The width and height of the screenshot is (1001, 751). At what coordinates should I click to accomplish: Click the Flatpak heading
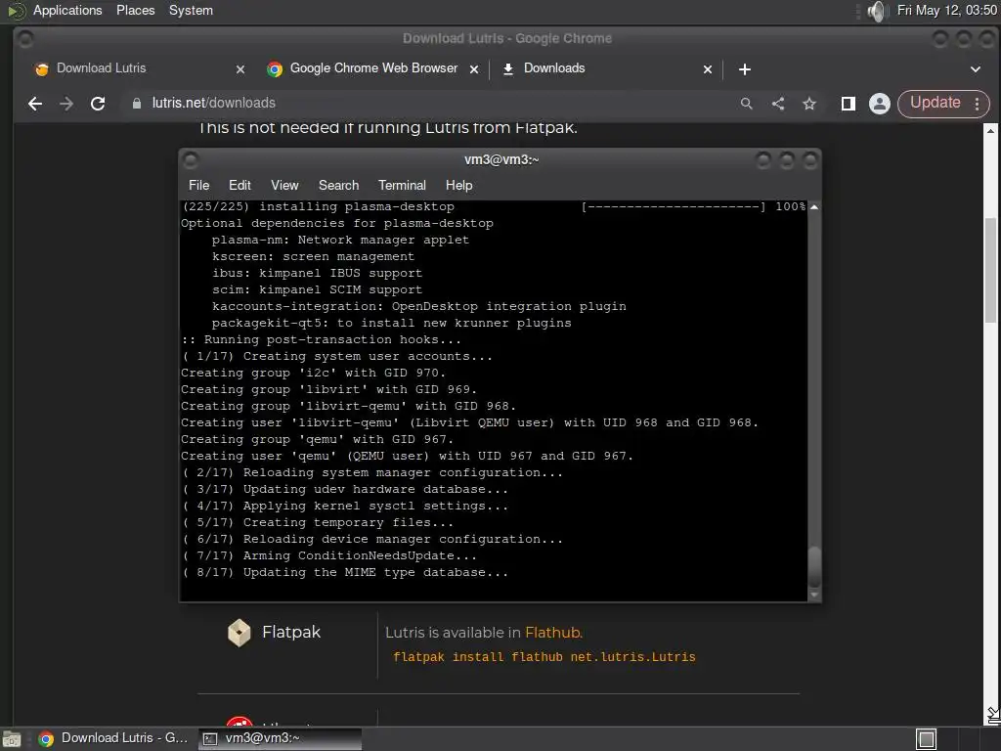291,632
